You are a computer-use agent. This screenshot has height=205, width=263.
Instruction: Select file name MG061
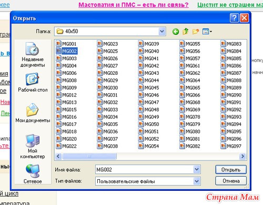point(193,66)
